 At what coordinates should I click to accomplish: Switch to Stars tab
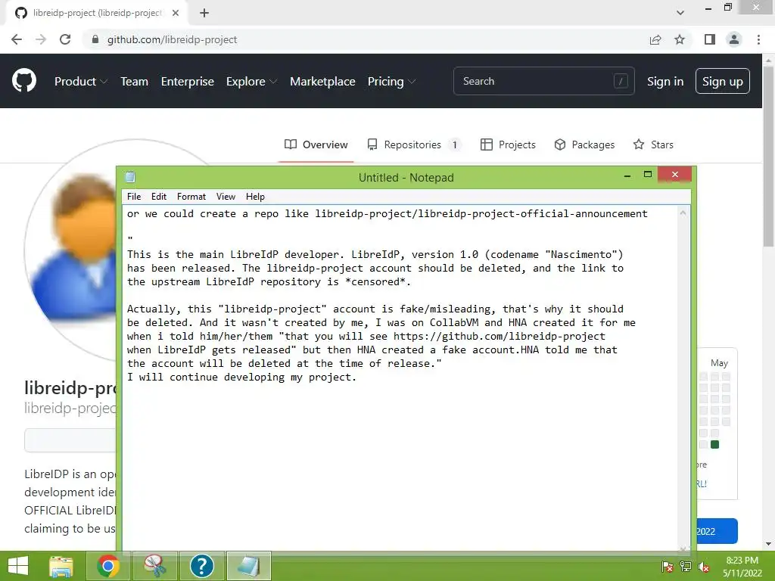point(653,144)
